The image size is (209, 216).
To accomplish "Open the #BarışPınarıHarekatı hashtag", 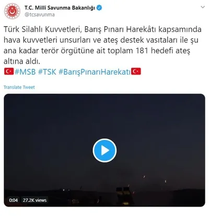I will pyautogui.click(x=95, y=72).
